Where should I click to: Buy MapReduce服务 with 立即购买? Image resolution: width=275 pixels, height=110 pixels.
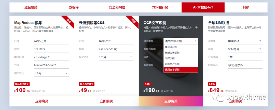click(x=42, y=101)
